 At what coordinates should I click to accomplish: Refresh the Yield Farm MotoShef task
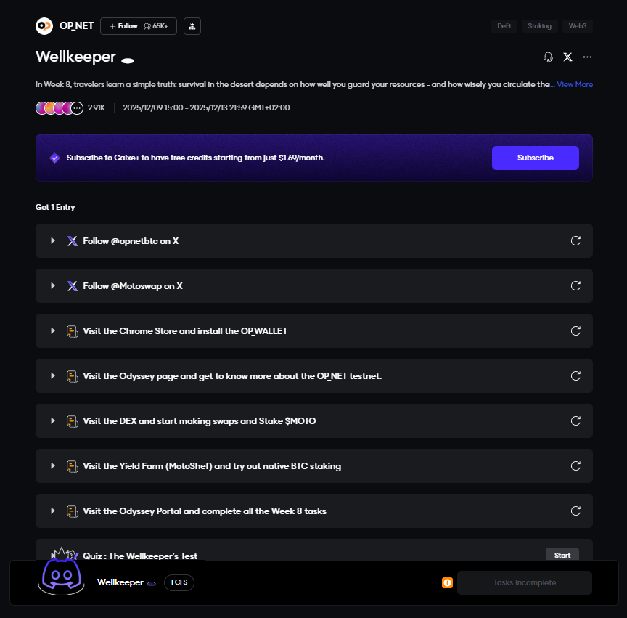575,465
